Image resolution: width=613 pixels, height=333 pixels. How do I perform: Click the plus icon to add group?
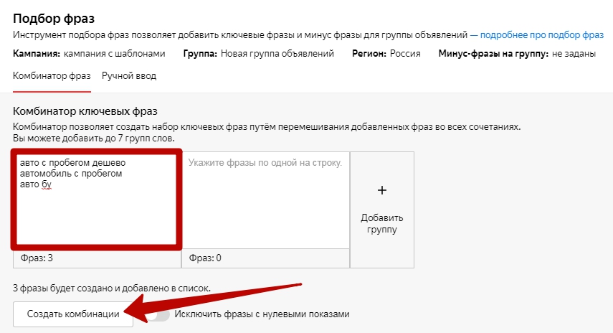click(382, 190)
